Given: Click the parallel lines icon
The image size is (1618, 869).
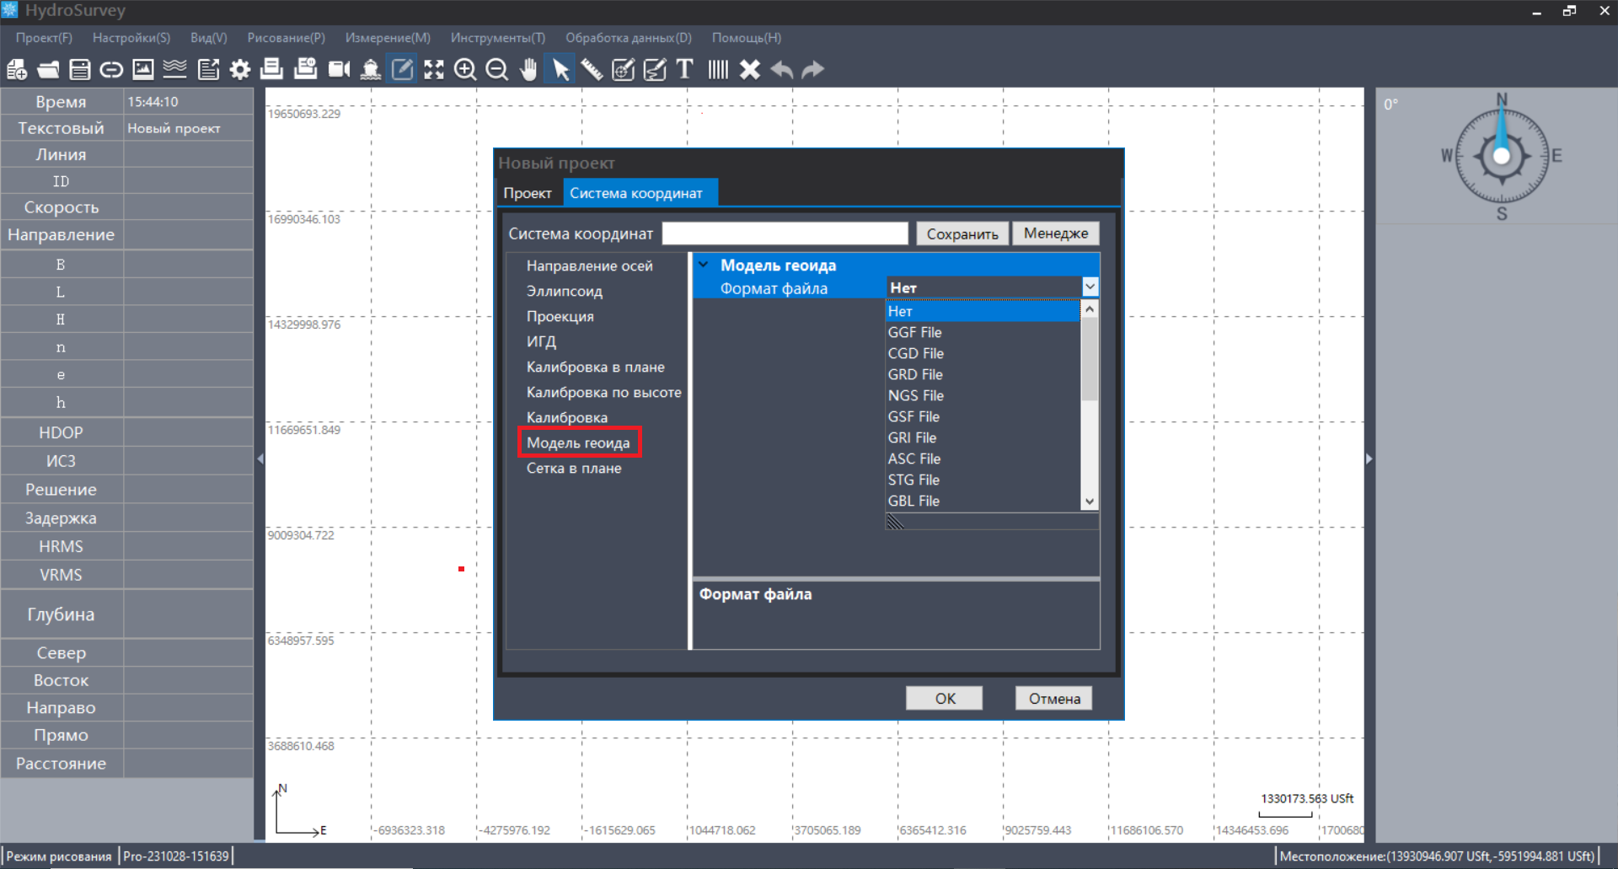Looking at the screenshot, I should [718, 69].
